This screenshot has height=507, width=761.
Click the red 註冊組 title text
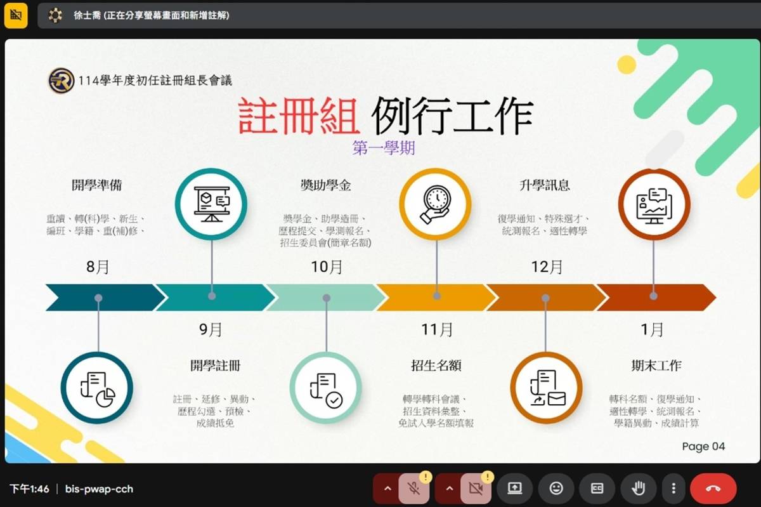(x=299, y=115)
